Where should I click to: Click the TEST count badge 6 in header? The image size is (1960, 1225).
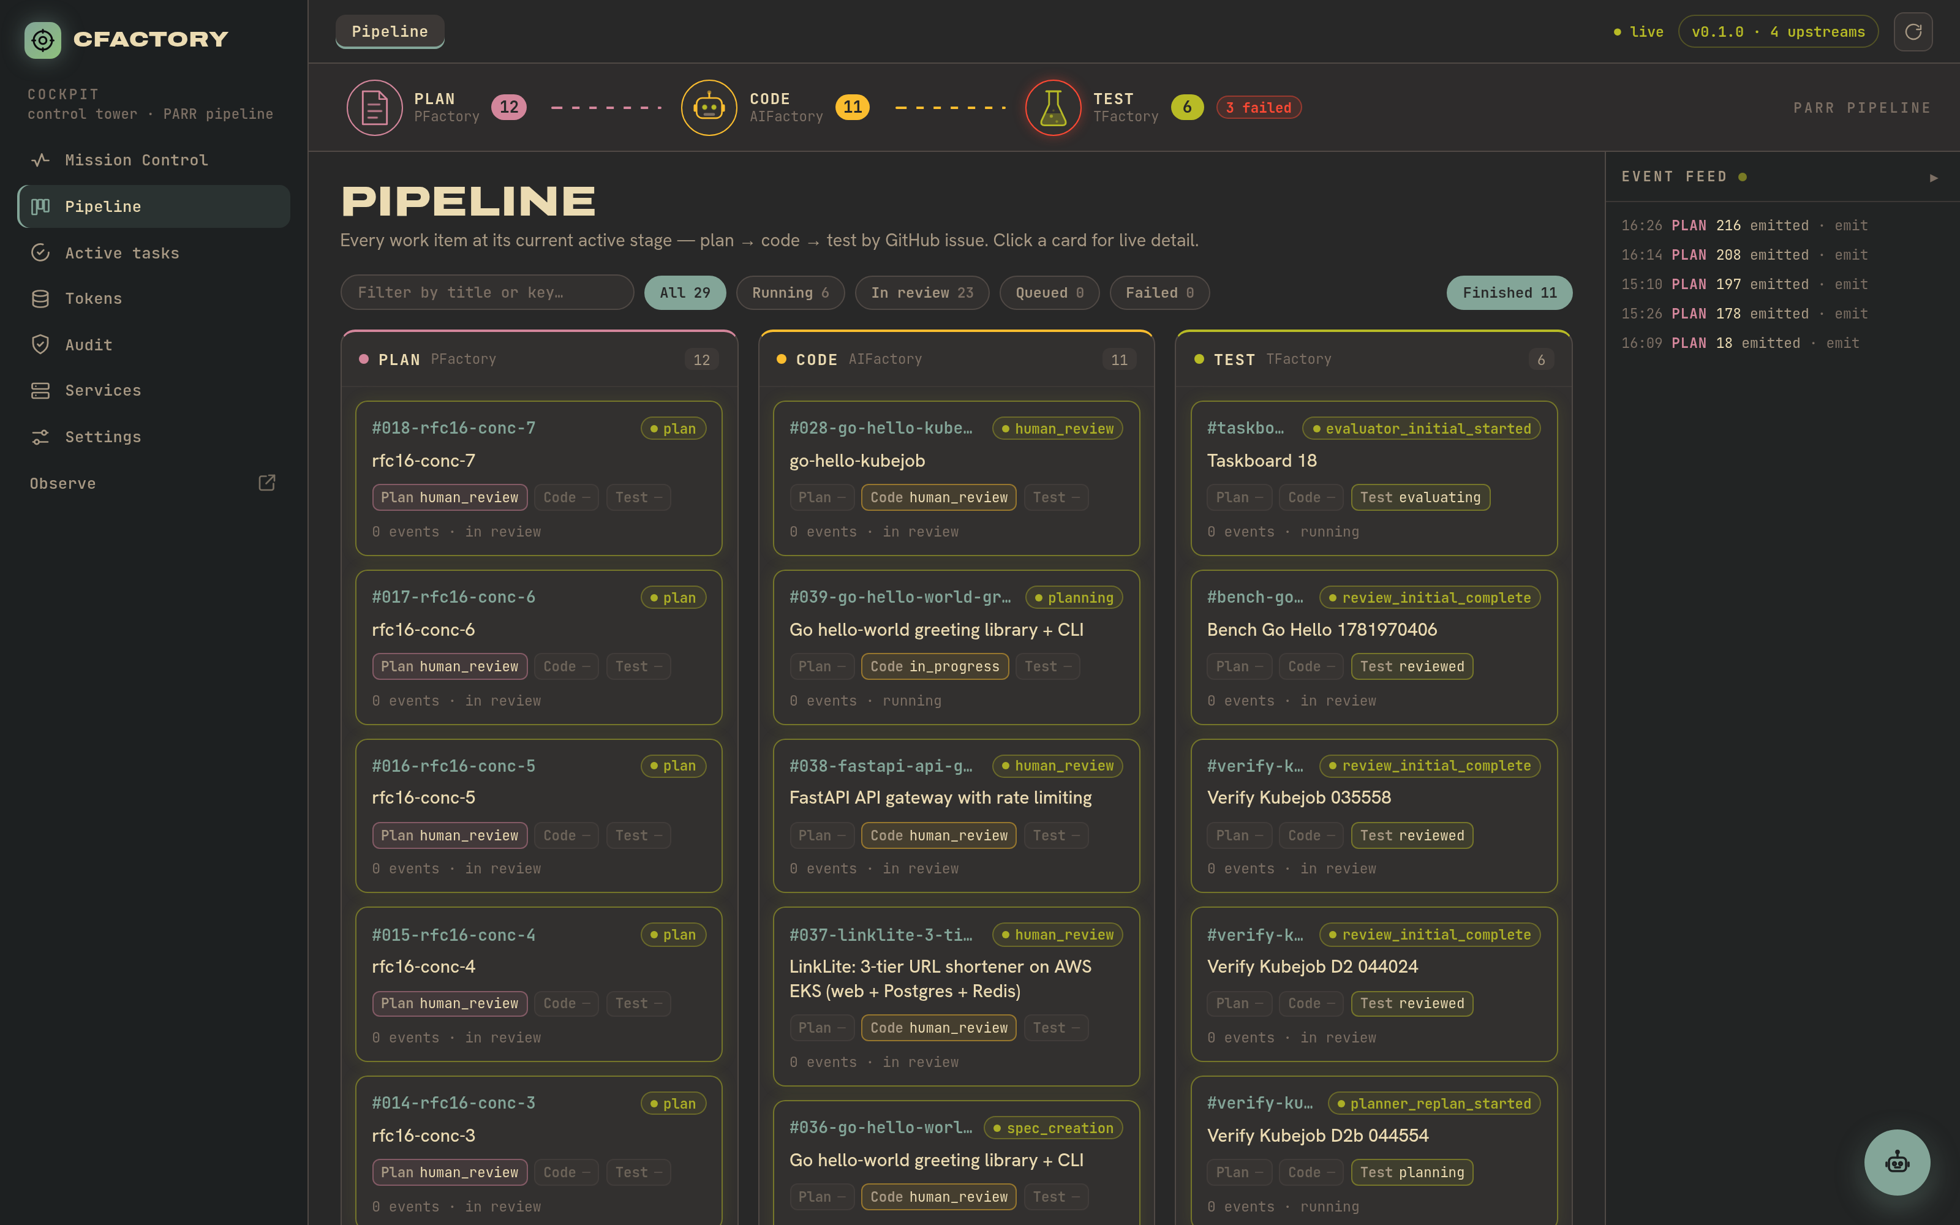coord(1188,107)
